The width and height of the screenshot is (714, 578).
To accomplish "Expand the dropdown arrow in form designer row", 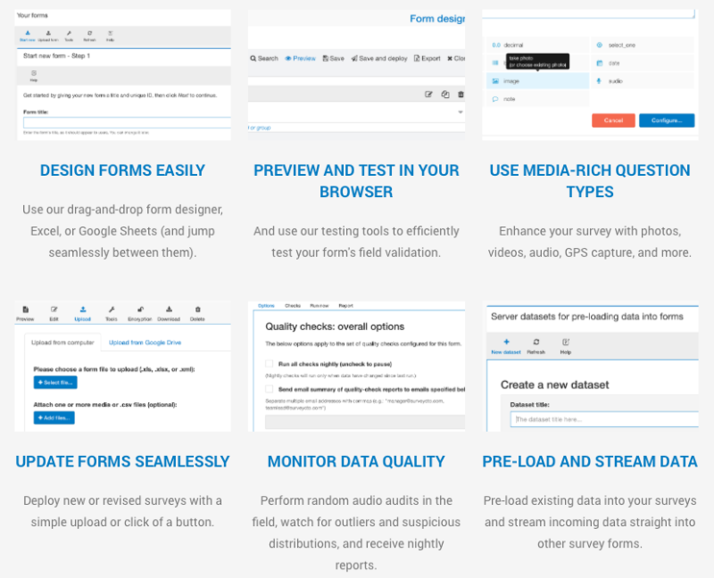I will pos(461,112).
